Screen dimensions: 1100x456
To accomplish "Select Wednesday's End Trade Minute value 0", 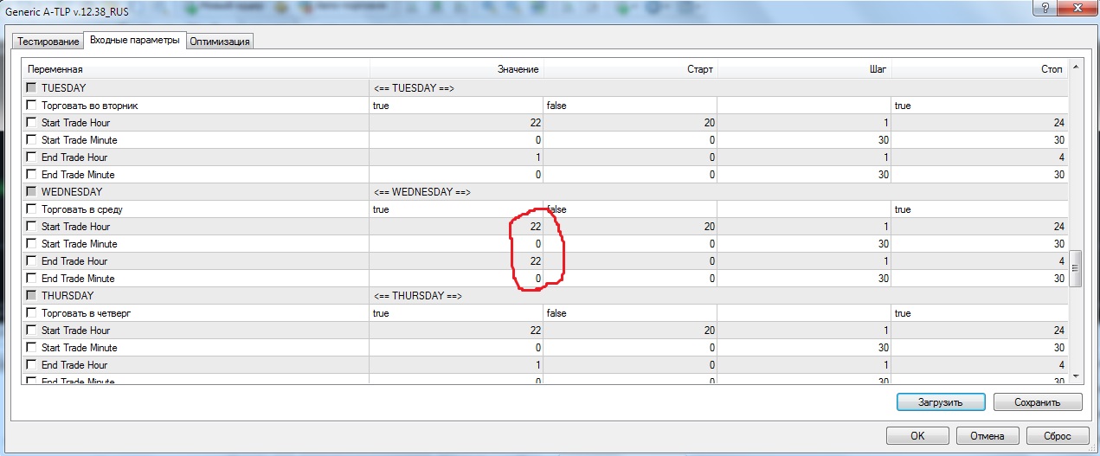I will click(x=457, y=279).
